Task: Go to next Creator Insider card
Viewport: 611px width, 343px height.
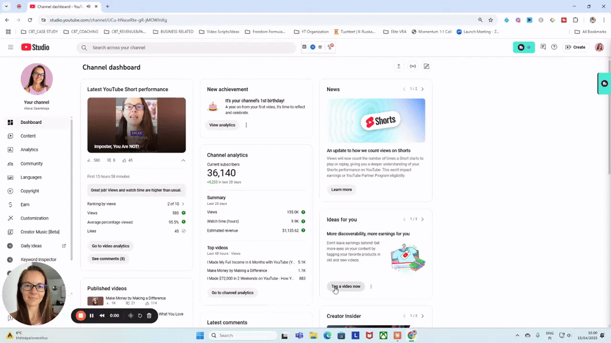Action: pyautogui.click(x=422, y=316)
